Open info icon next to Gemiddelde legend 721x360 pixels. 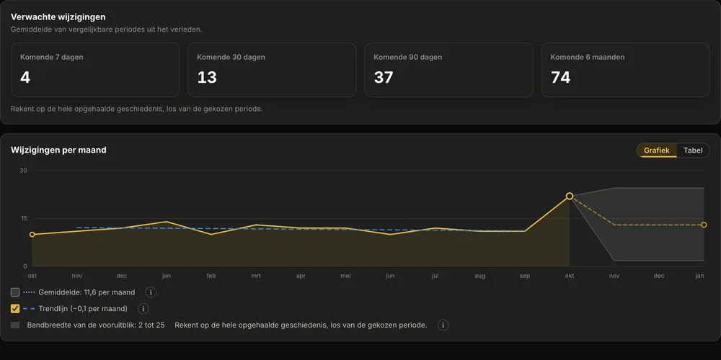(x=151, y=292)
